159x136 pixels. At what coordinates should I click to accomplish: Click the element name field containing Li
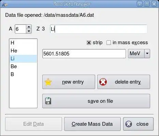pyautogui.click(x=99, y=29)
